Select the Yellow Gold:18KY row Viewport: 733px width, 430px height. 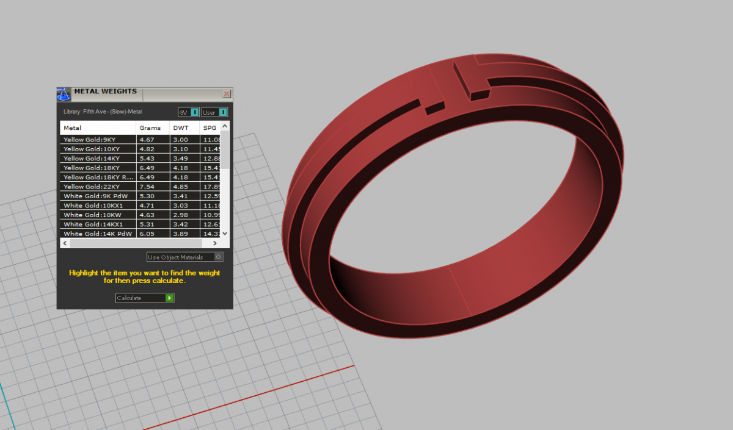[98, 168]
